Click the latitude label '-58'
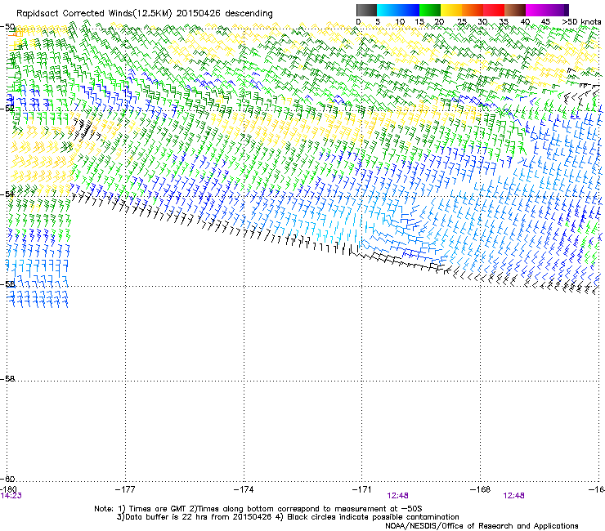The width and height of the screenshot is (605, 531). [x=7, y=379]
